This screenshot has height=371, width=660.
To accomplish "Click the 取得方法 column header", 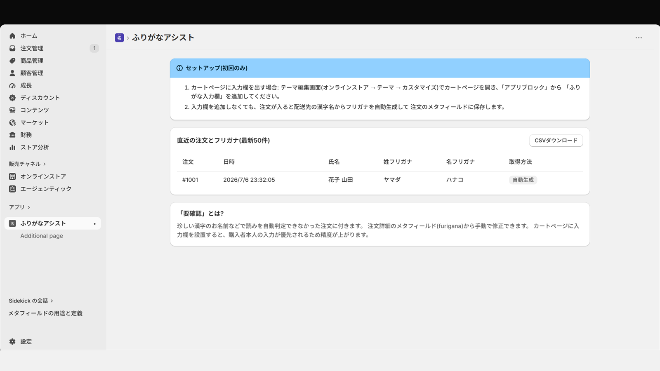I will click(x=521, y=162).
